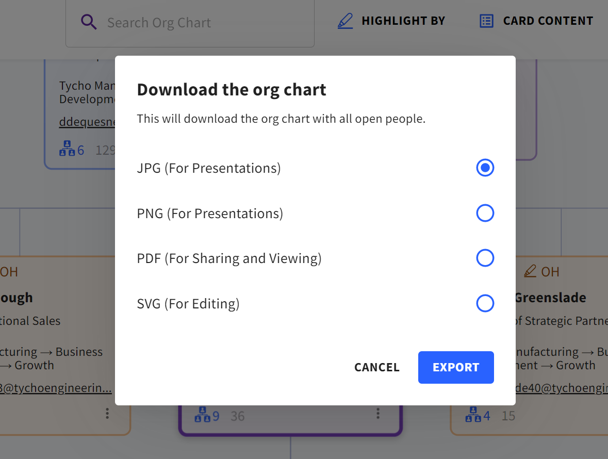Select the SVG (For Editing) radio button
Image resolution: width=608 pixels, height=459 pixels.
pyautogui.click(x=485, y=303)
